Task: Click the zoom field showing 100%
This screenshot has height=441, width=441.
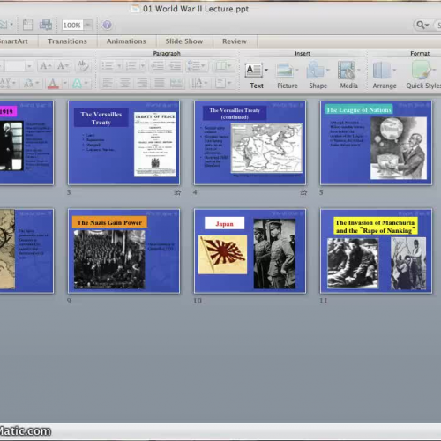Action: pos(72,26)
